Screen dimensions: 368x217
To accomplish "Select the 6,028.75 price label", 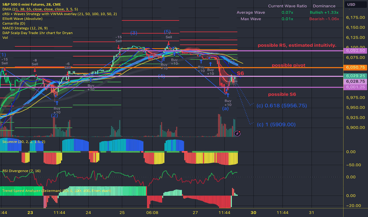I will 355,81.
